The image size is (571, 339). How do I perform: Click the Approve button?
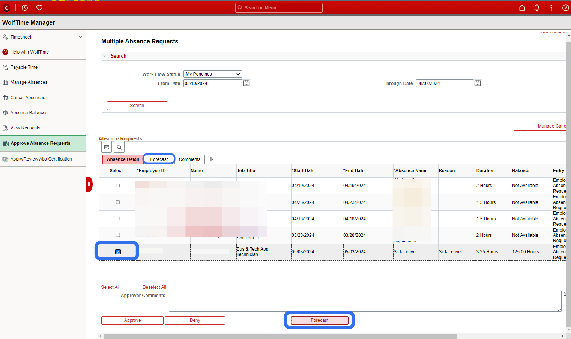tap(132, 320)
